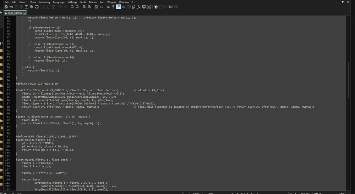Disable the highlighted indent guide button

119,7
